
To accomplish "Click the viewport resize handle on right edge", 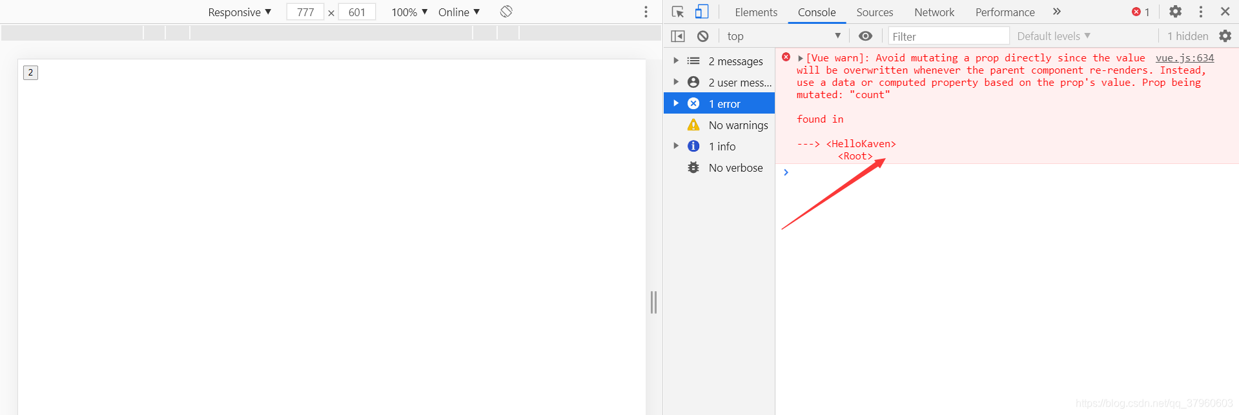I will point(654,302).
